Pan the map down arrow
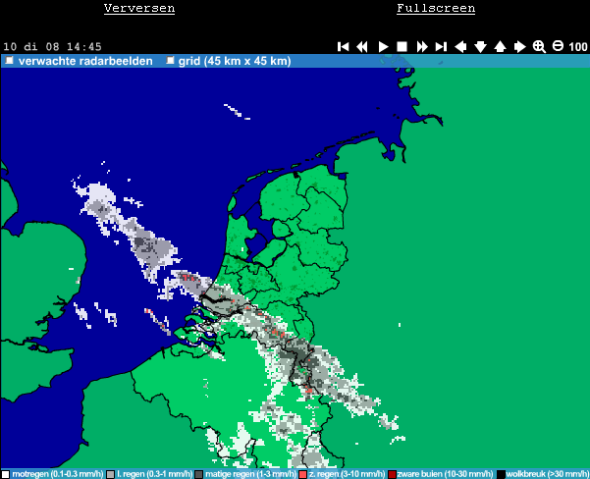The height and width of the screenshot is (479, 590). point(480,47)
